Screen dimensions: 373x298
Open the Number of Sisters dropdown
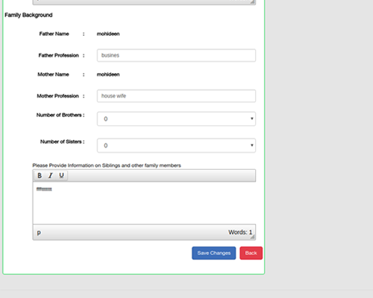[x=176, y=145]
